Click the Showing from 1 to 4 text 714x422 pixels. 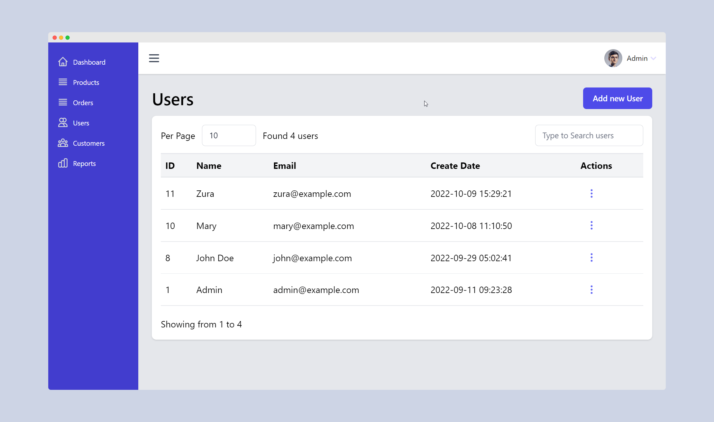201,324
